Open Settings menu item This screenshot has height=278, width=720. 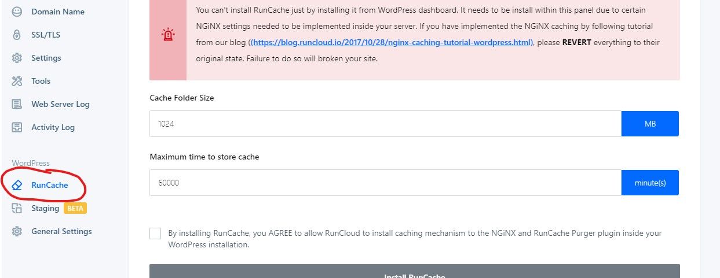(46, 58)
